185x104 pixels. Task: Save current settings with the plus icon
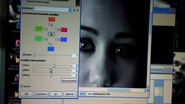(74, 10)
